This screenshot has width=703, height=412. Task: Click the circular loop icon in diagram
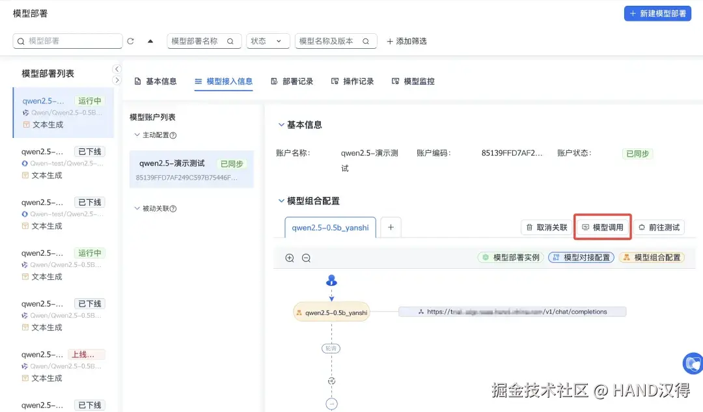point(331,381)
